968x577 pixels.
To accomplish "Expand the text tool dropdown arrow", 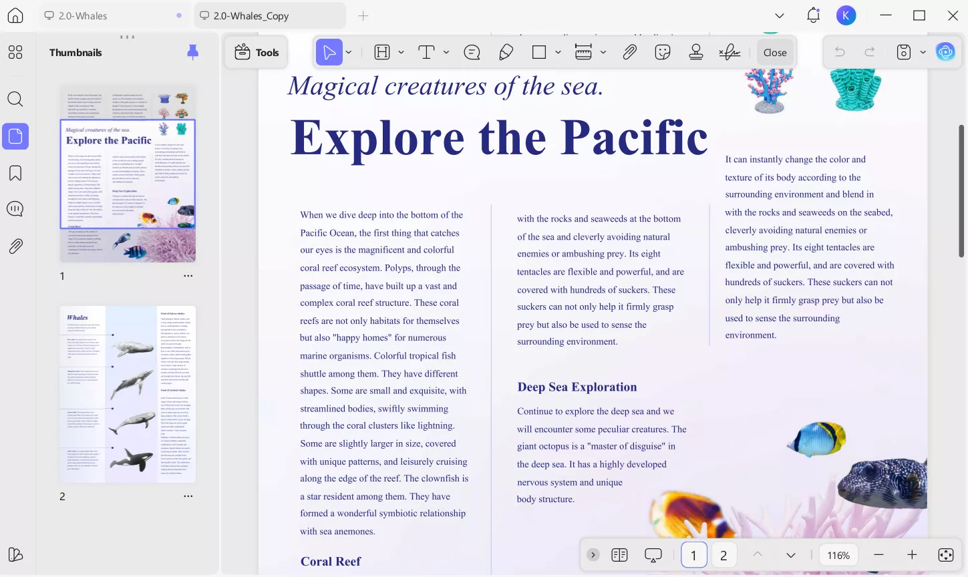I will coord(446,52).
